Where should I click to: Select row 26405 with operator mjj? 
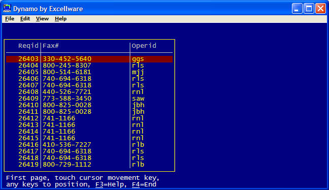click(89, 72)
